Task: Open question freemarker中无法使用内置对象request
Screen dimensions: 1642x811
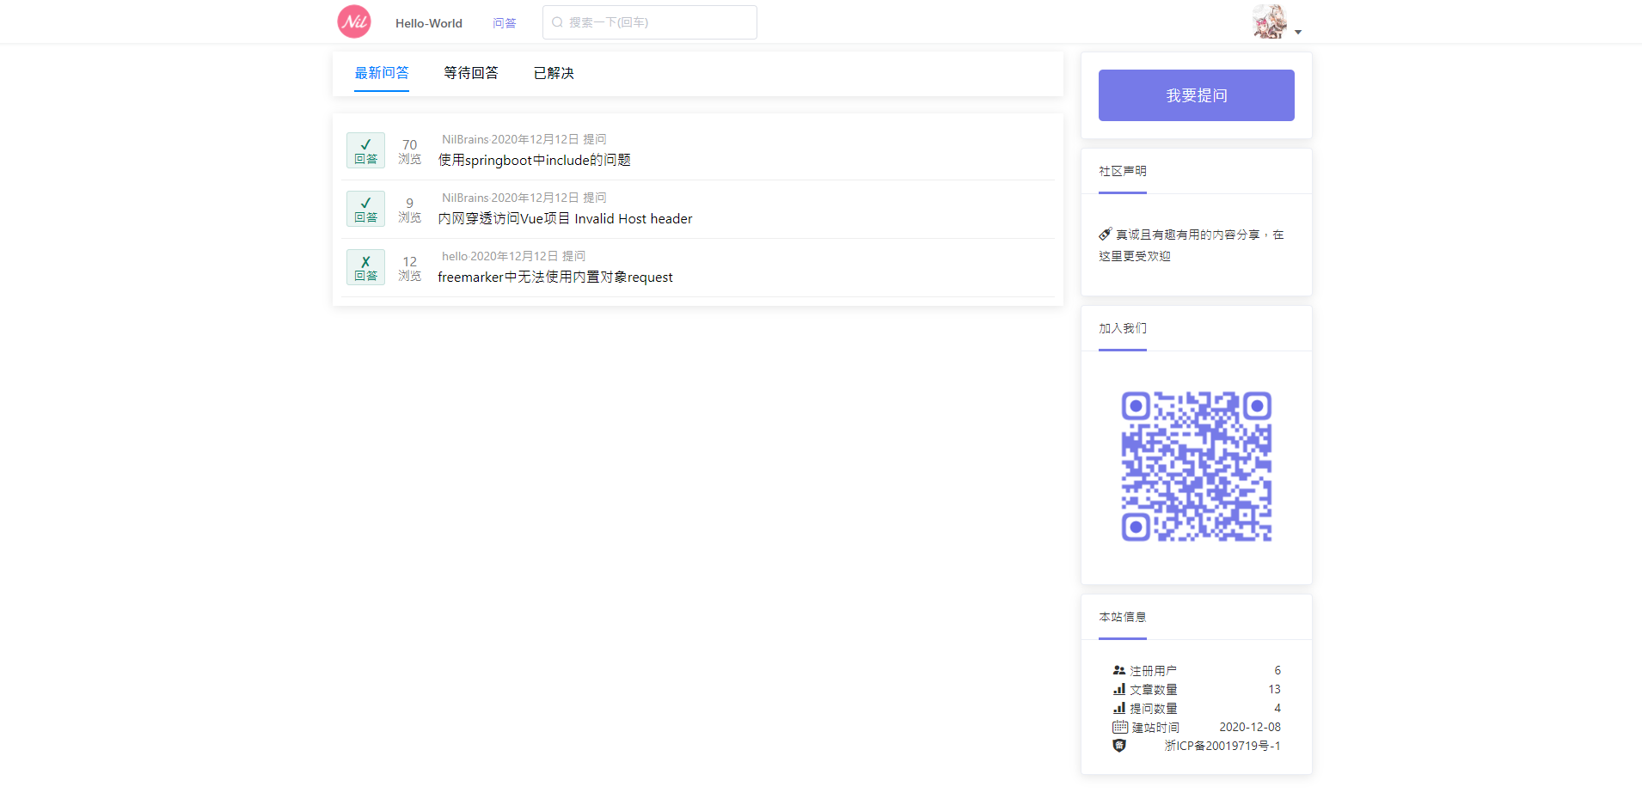Action: 555,277
